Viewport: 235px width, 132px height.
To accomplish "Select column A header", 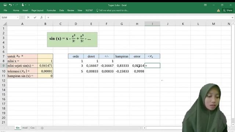I will (x=22, y=24).
